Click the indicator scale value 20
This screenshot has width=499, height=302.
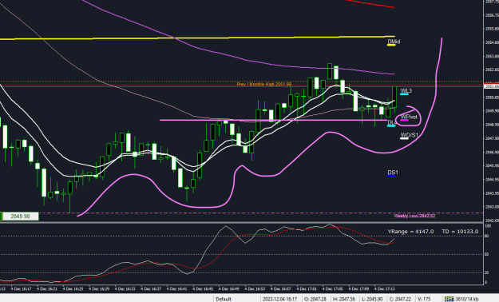(x=486, y=272)
